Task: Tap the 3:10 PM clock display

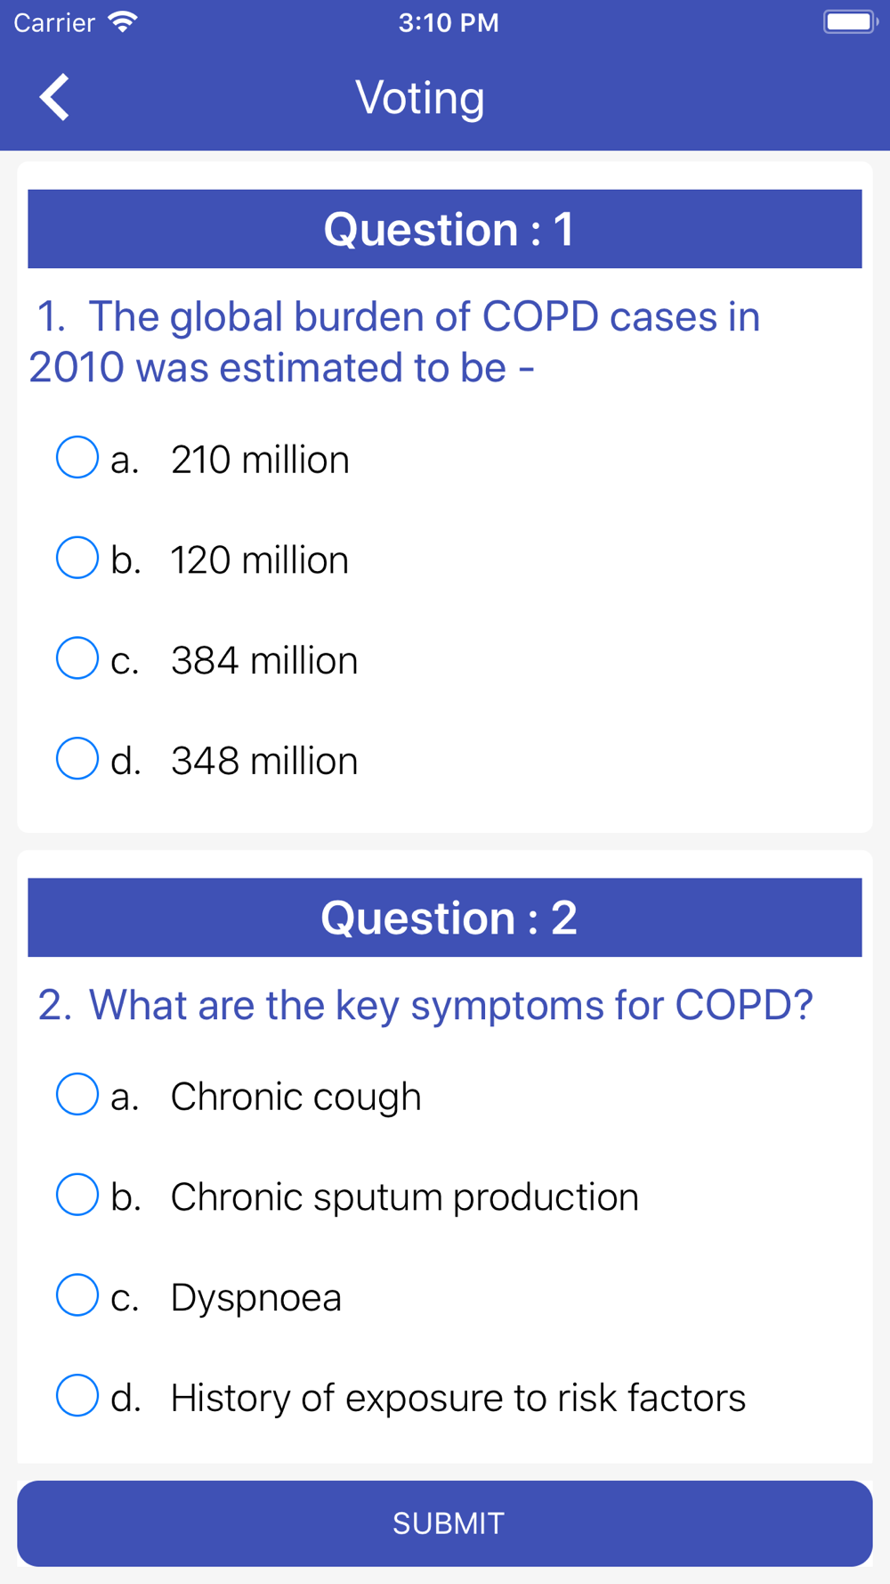Action: coord(449,22)
